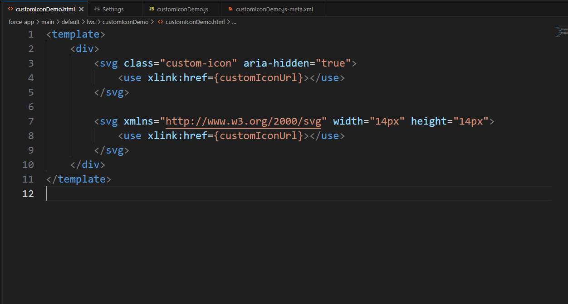Open the force-app breadcrumb dropdown
568x304 pixels.
click(21, 21)
